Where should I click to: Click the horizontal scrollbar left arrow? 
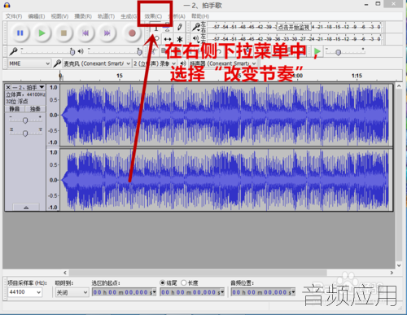click(x=65, y=273)
